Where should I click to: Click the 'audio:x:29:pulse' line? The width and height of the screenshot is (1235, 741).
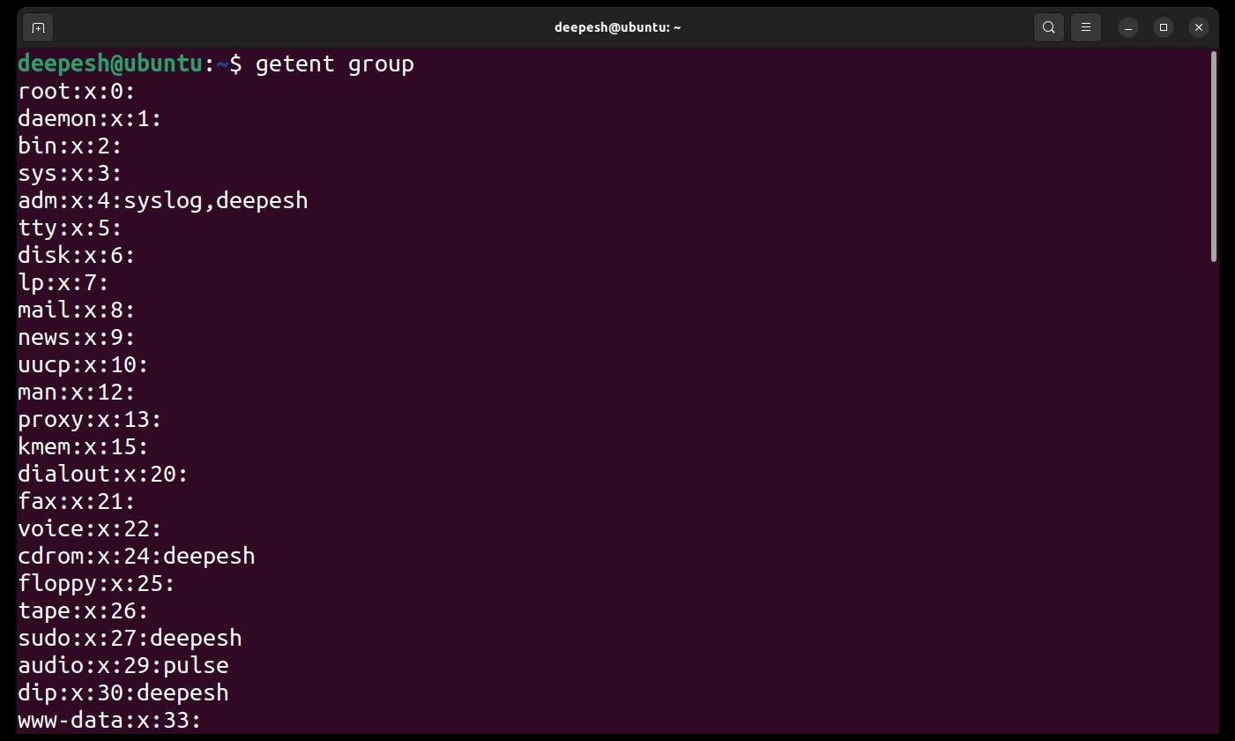click(x=123, y=665)
